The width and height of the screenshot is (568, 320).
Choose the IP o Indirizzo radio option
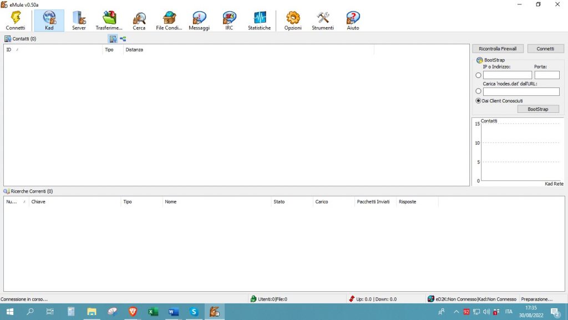478,75
